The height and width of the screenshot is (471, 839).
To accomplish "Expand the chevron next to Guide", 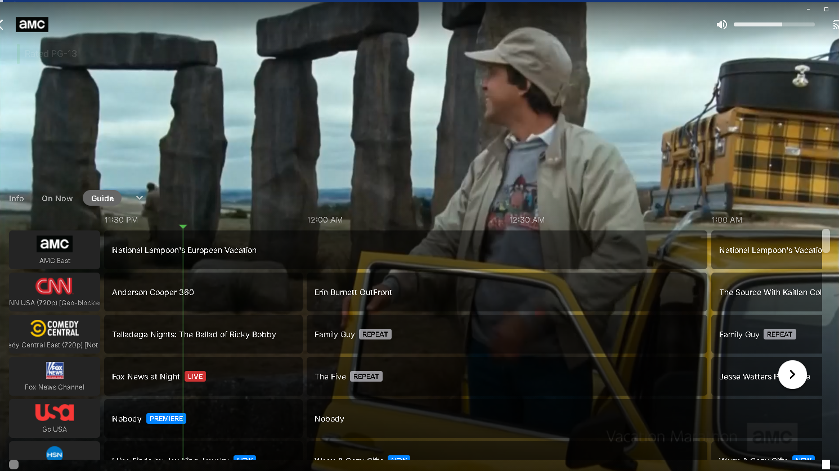I will click(x=140, y=198).
